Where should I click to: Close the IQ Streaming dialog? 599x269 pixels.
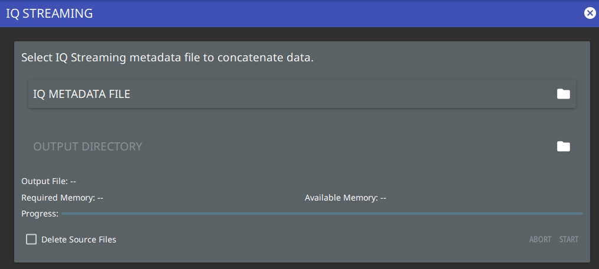pyautogui.click(x=590, y=14)
